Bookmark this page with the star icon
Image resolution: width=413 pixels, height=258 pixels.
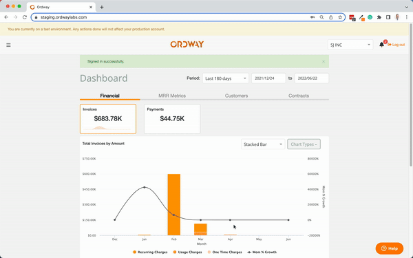click(340, 17)
